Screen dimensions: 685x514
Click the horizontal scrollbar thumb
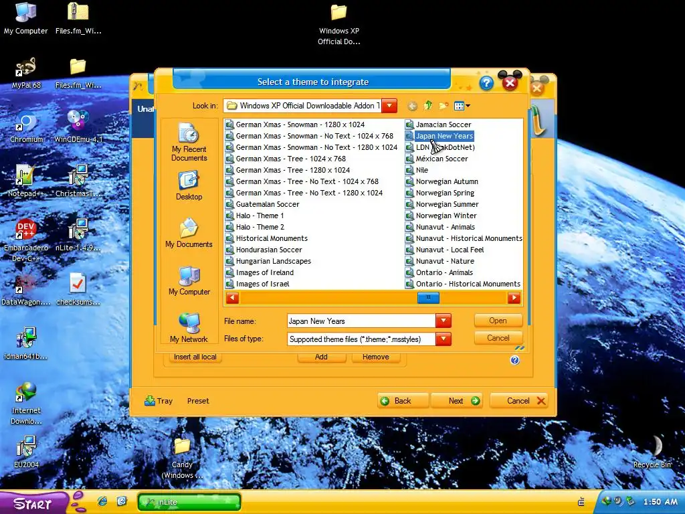(428, 298)
